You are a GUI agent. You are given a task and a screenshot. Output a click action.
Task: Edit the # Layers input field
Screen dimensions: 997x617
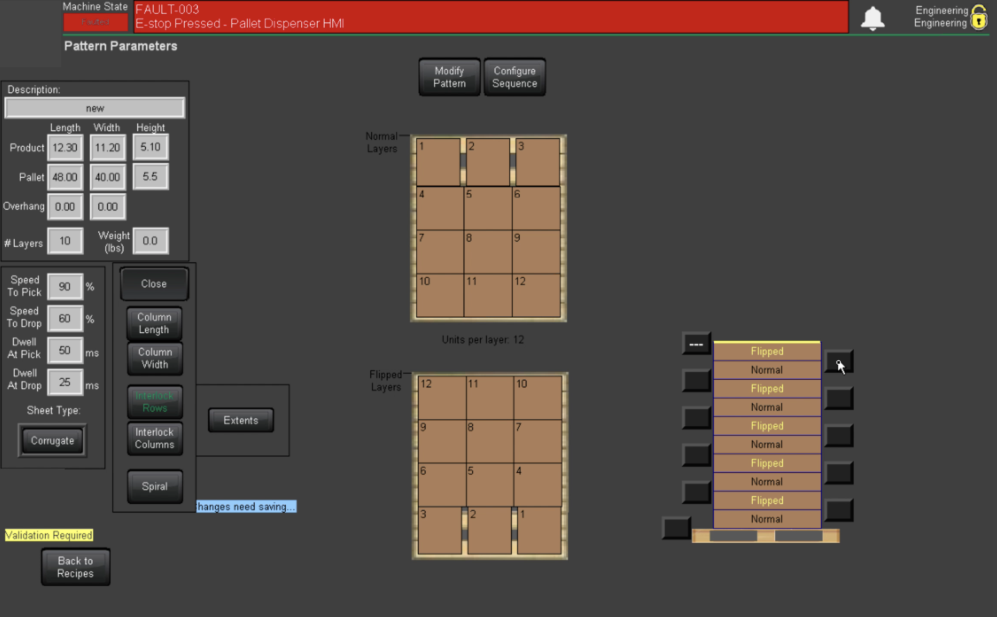pyautogui.click(x=65, y=241)
